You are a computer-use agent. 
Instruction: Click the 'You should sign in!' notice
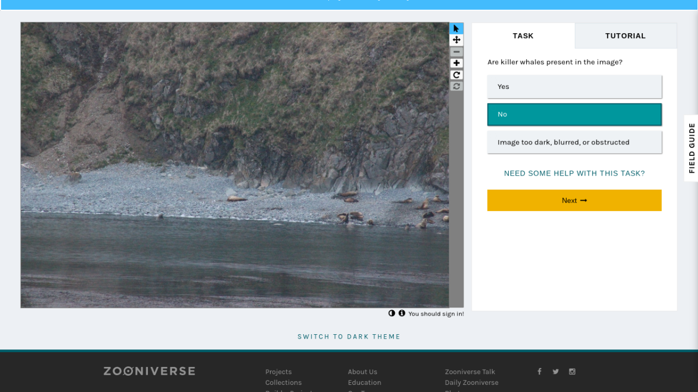click(436, 314)
